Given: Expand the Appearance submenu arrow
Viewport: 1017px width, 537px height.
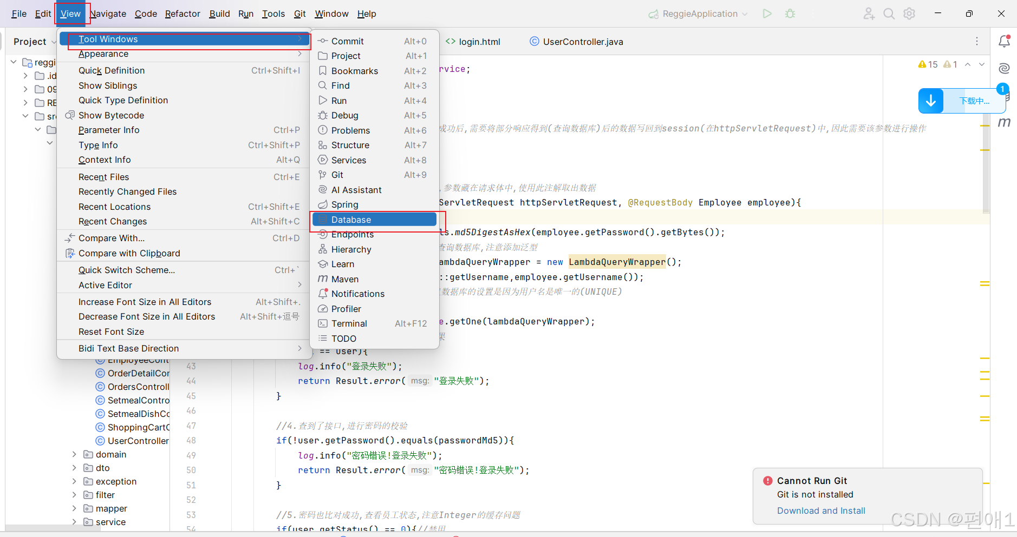Looking at the screenshot, I should [x=300, y=54].
